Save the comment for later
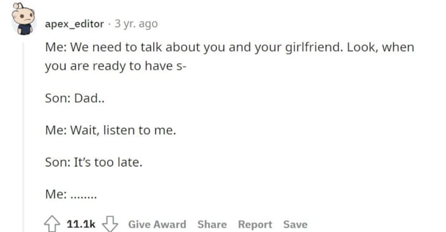 click(x=295, y=224)
